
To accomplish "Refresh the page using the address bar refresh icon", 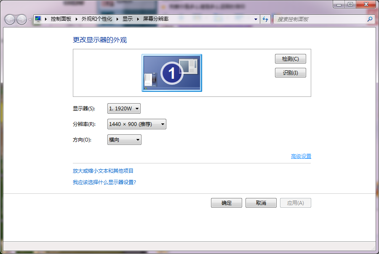I will (265, 19).
